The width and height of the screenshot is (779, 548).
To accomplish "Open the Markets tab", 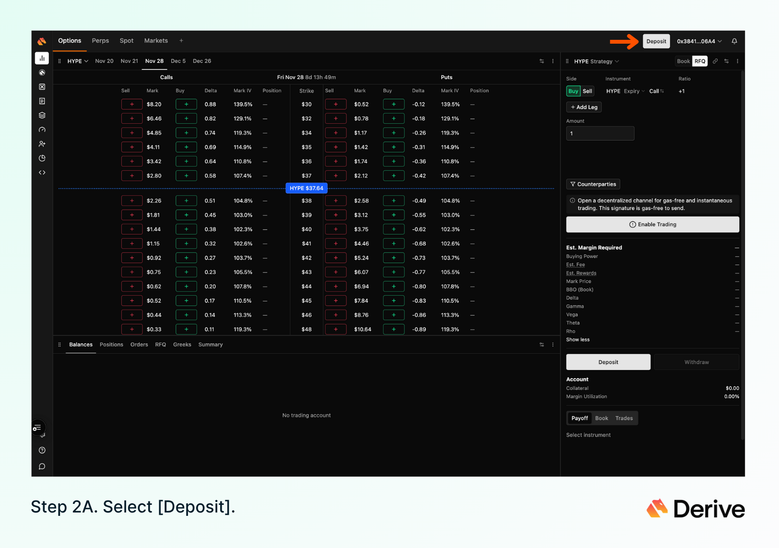I will [156, 41].
